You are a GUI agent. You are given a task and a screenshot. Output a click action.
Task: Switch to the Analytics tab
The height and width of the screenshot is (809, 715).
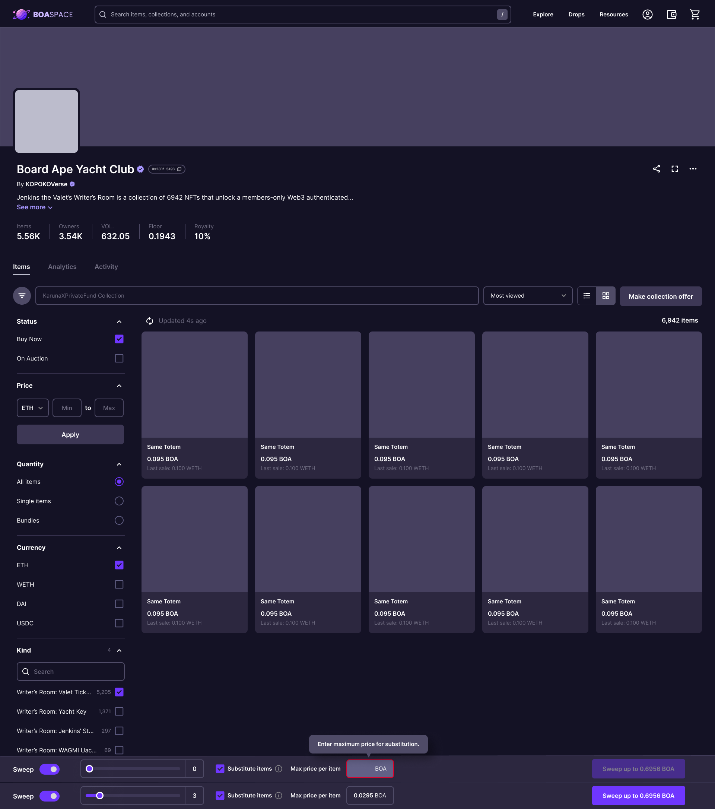(62, 267)
